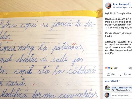Open Radu Paraschivescu's profile name link
Image resolution: width=132 pixels, height=99 pixels.
pos(122,88)
